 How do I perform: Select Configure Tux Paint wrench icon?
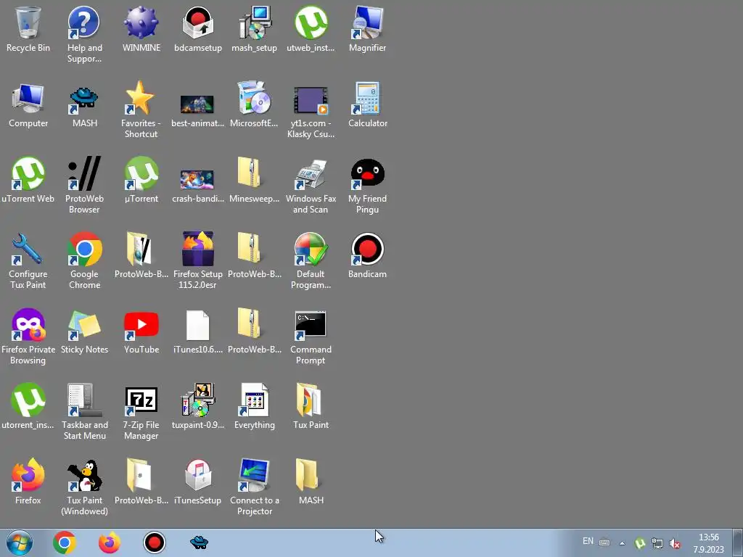pyautogui.click(x=28, y=249)
